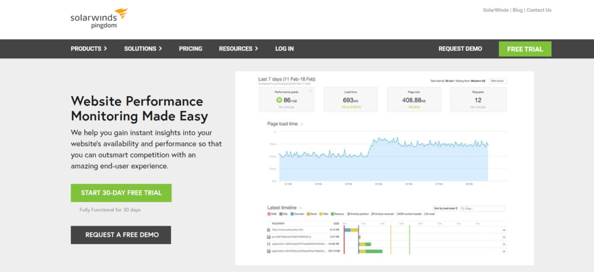Expand the Resources menu
The image size is (594, 272).
pos(238,49)
